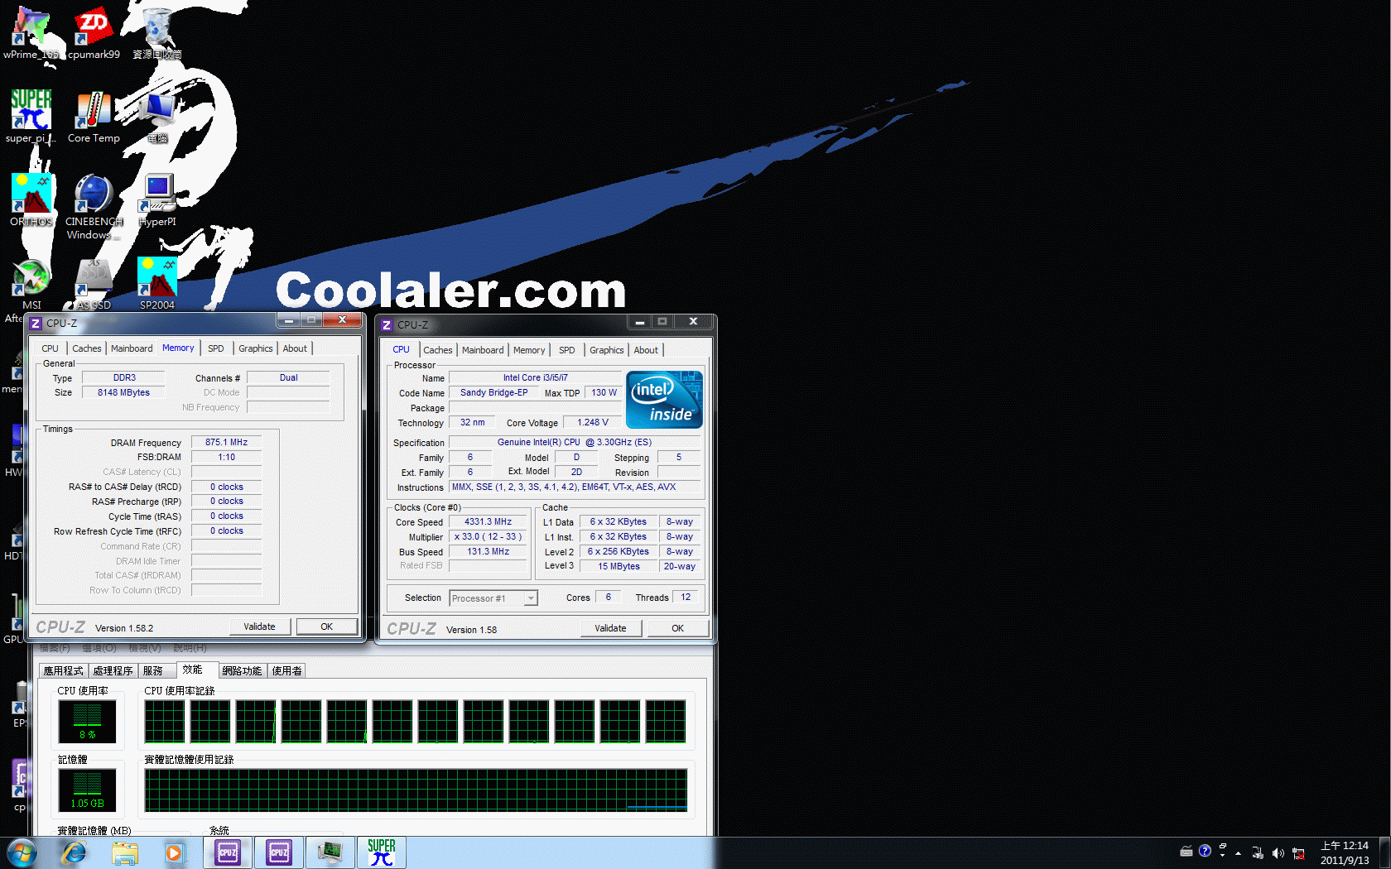
Task: Open Internet Explorer from the taskbar
Action: pos(74,852)
